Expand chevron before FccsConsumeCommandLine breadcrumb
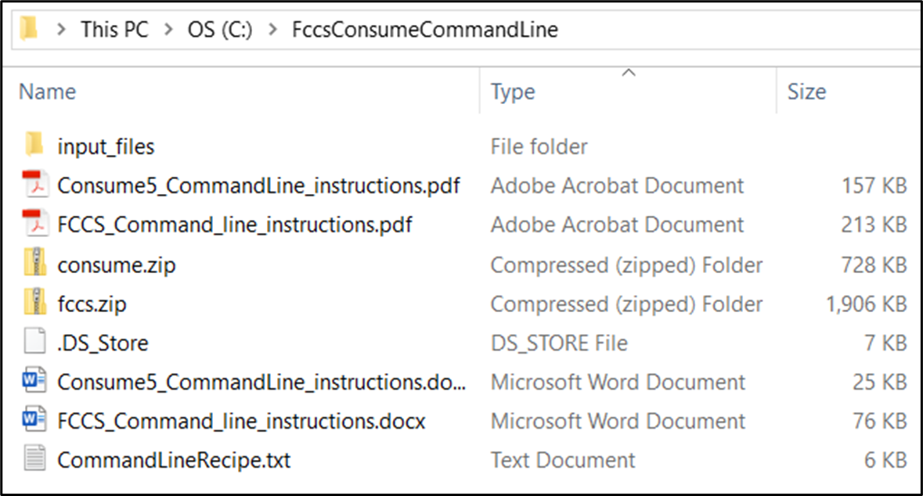 tap(272, 31)
